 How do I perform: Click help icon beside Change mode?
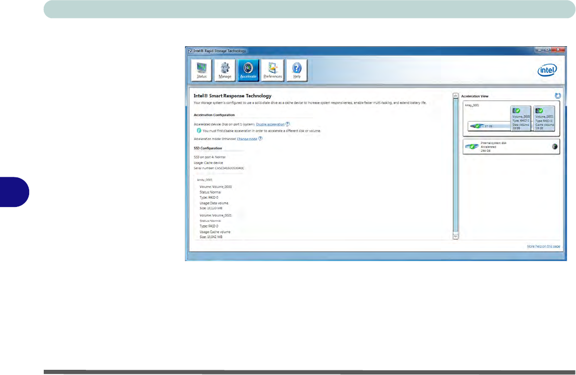260,139
